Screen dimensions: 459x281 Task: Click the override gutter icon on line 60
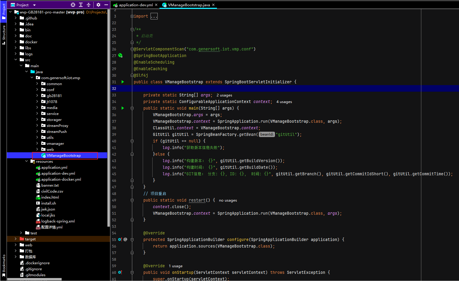(x=120, y=272)
